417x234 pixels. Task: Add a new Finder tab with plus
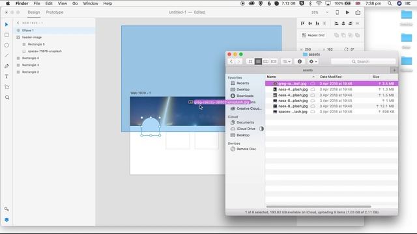394,70
